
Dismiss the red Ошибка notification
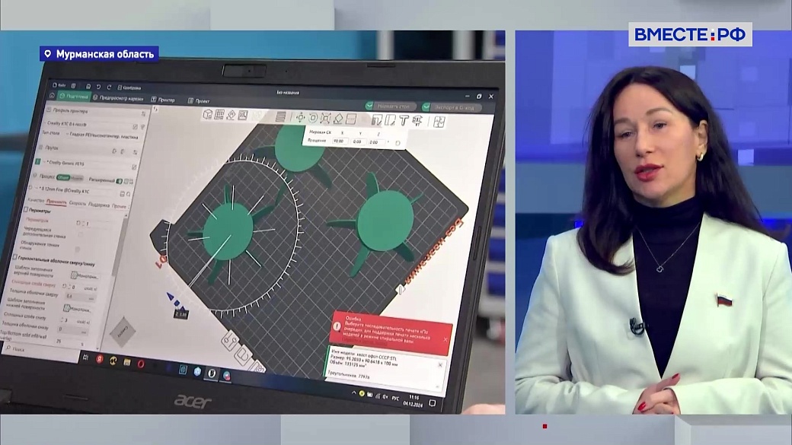coord(445,339)
